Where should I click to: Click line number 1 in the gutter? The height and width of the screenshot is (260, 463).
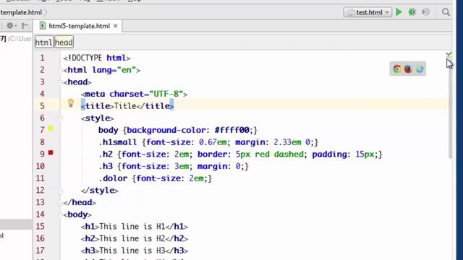pyautogui.click(x=42, y=58)
